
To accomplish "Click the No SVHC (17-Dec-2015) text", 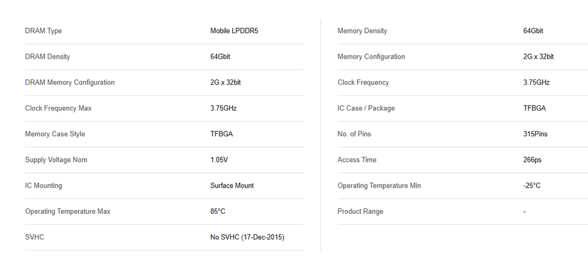I will (x=247, y=237).
